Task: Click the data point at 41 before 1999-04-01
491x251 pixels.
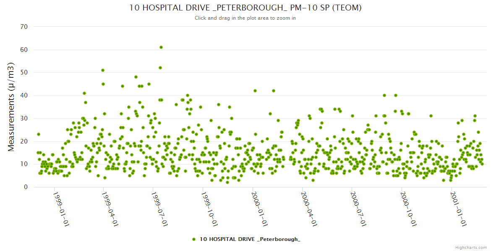Action: click(x=84, y=93)
